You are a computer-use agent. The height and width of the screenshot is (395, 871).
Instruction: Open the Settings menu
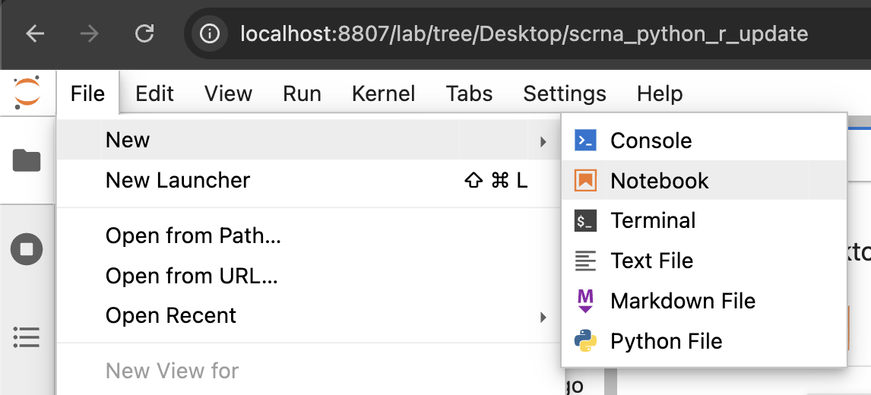click(565, 93)
